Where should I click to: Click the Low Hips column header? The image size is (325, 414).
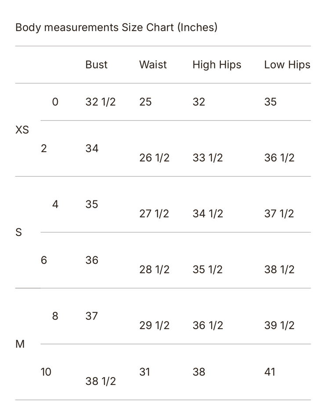[287, 65]
